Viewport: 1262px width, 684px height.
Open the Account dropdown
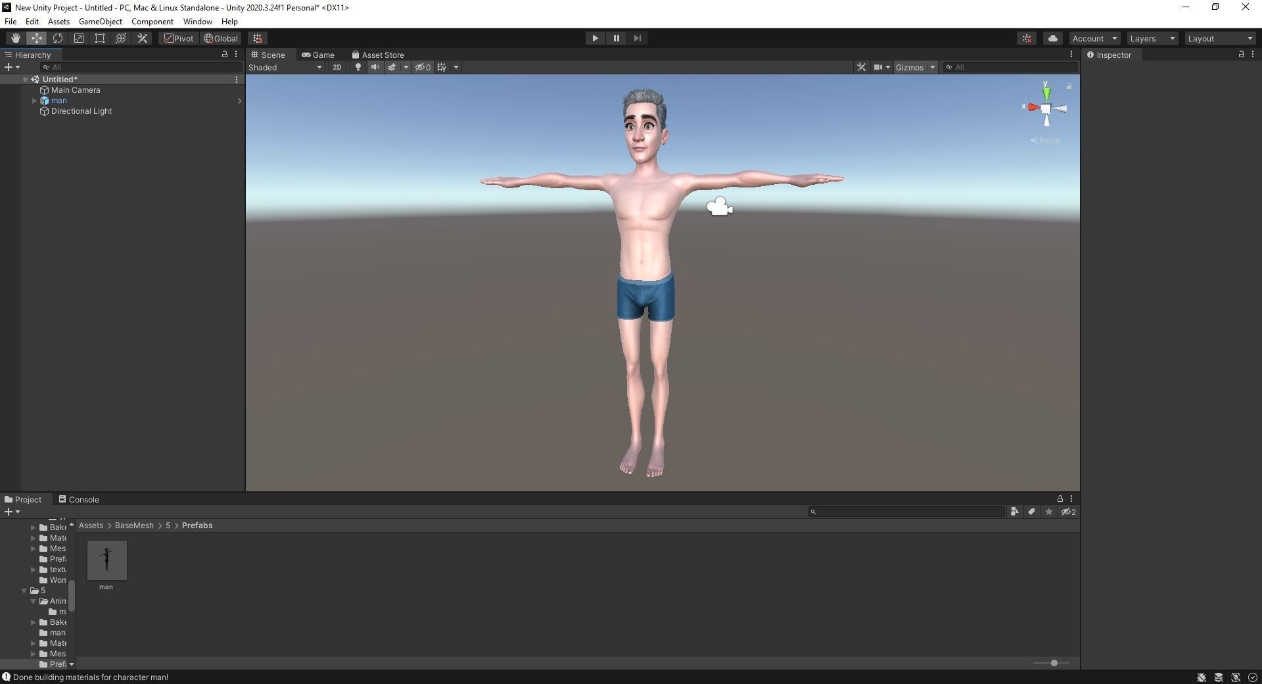point(1094,38)
